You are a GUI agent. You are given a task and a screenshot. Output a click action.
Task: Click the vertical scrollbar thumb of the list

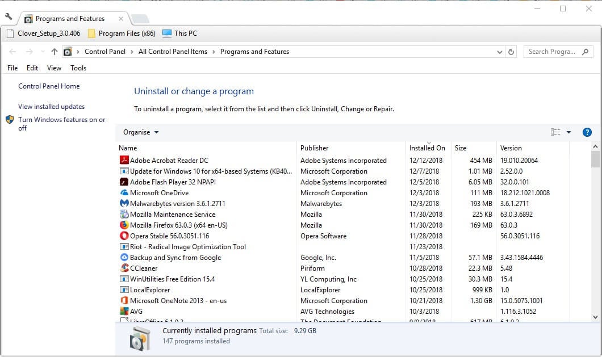(595, 159)
